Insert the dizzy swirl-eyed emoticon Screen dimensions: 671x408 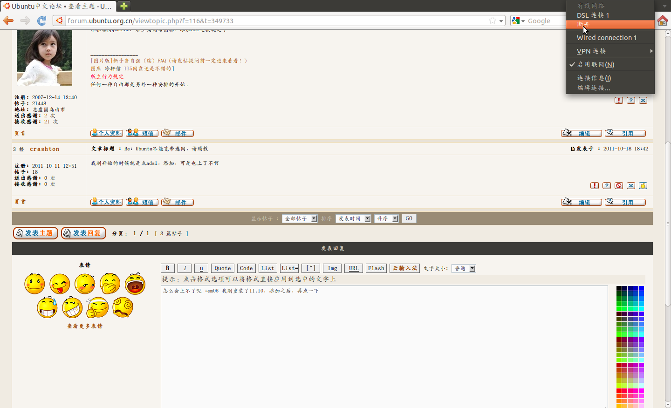click(123, 307)
